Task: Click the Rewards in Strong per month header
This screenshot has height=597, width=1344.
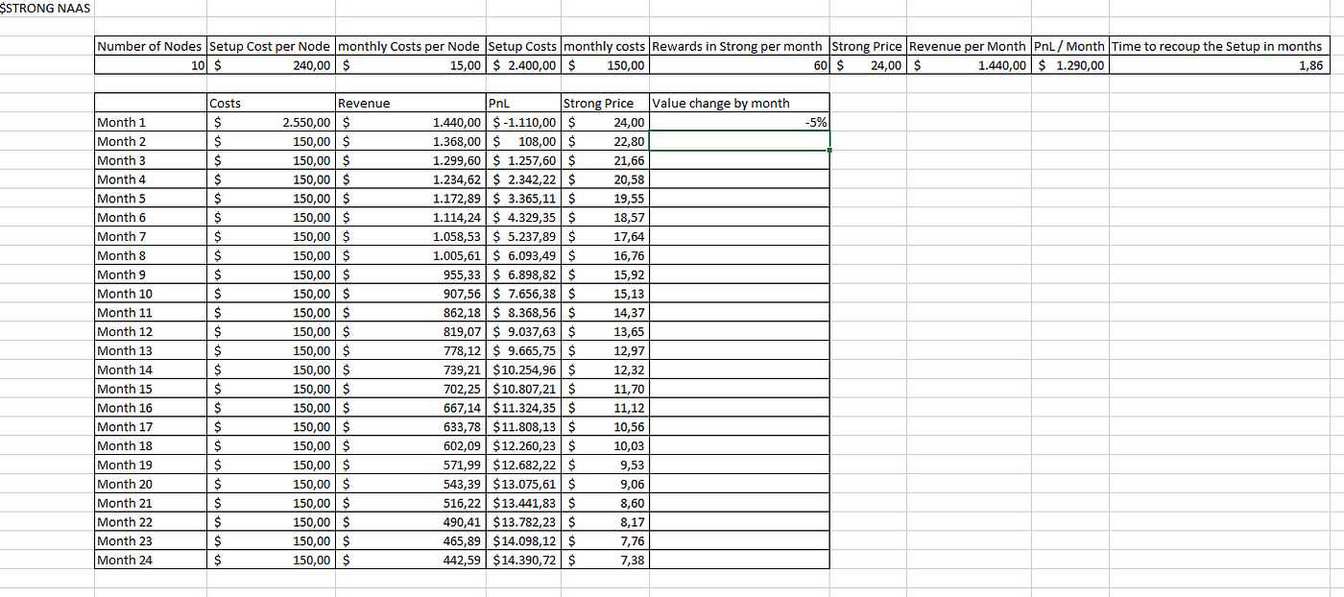Action: (738, 46)
